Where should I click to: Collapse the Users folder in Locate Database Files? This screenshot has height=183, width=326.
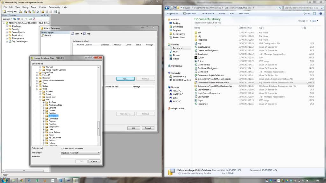(x=37, y=89)
